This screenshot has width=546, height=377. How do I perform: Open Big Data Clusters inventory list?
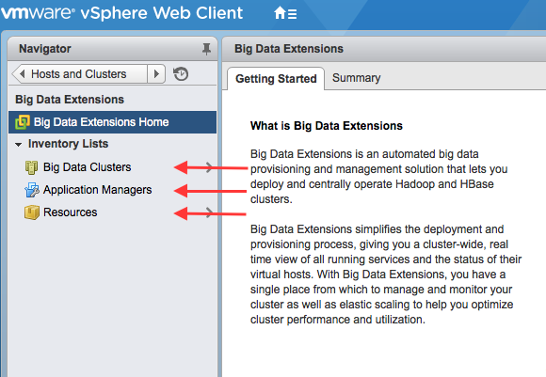point(87,167)
